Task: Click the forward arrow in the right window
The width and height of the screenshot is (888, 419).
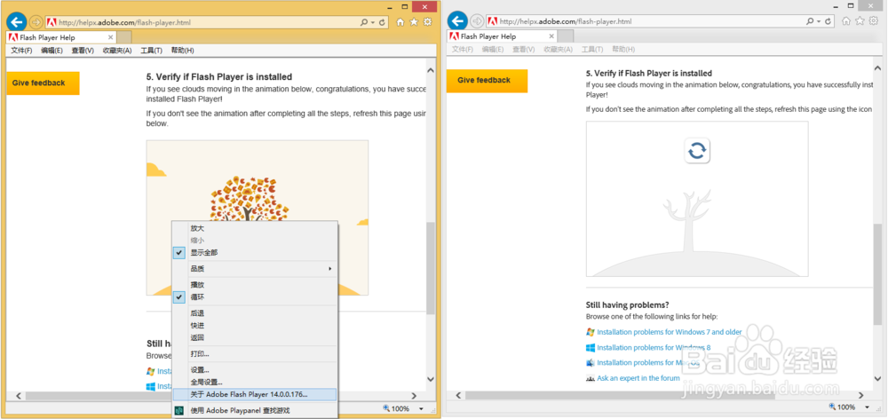Action: tap(477, 21)
